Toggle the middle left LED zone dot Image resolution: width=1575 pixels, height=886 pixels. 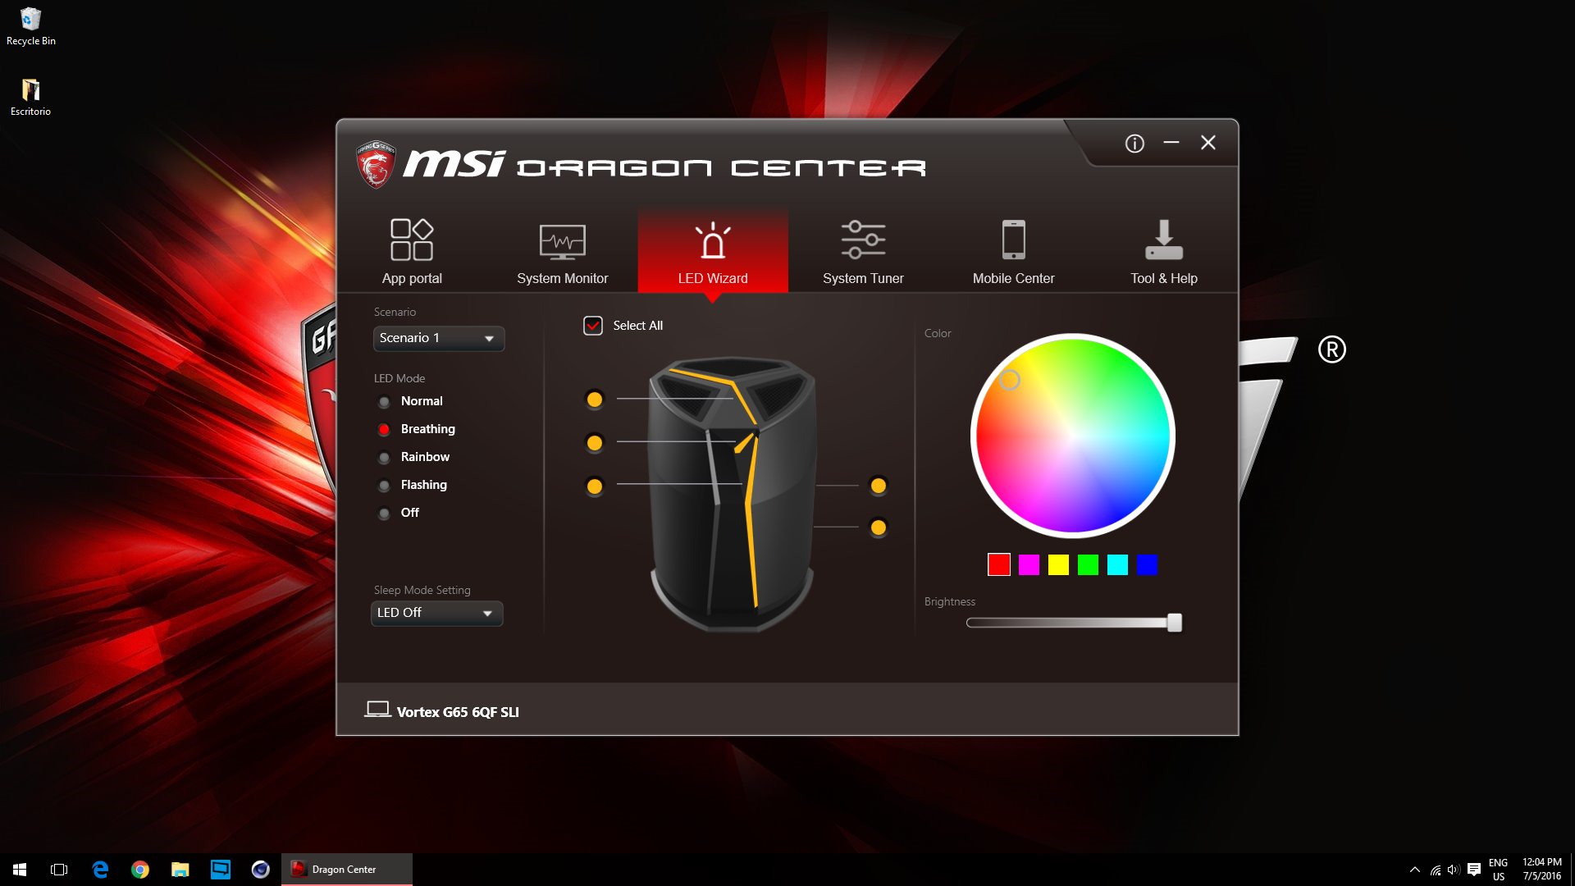pyautogui.click(x=595, y=443)
